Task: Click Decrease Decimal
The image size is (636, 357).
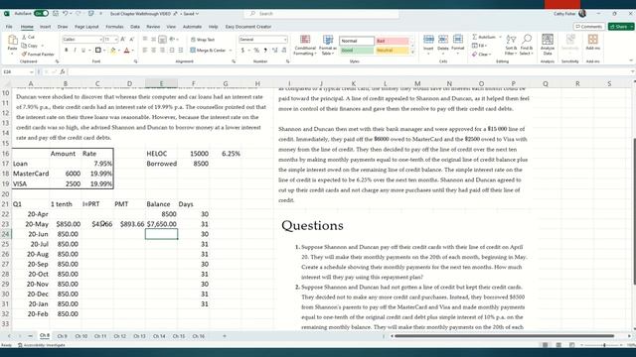Action: pos(283,51)
